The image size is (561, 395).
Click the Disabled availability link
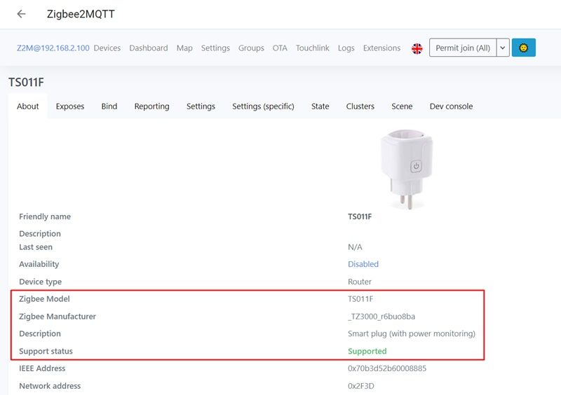coord(363,264)
